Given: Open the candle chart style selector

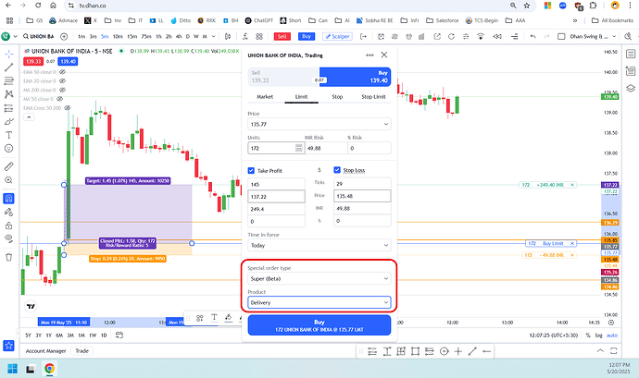Looking at the screenshot, I should click(x=228, y=37).
